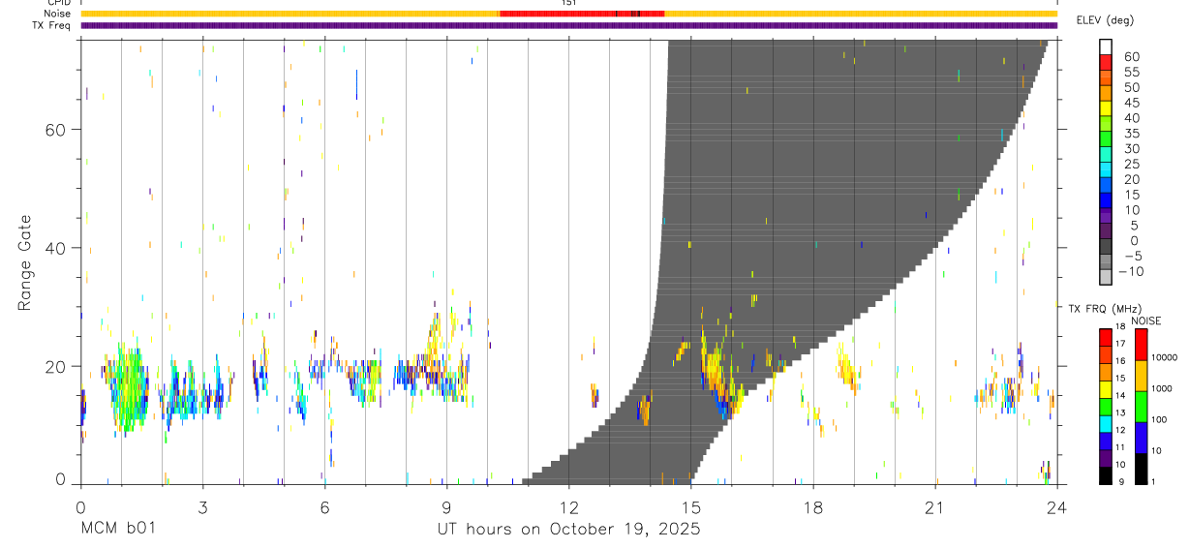
Task: Click the 'Noise' row label at top left
Action: (x=58, y=14)
